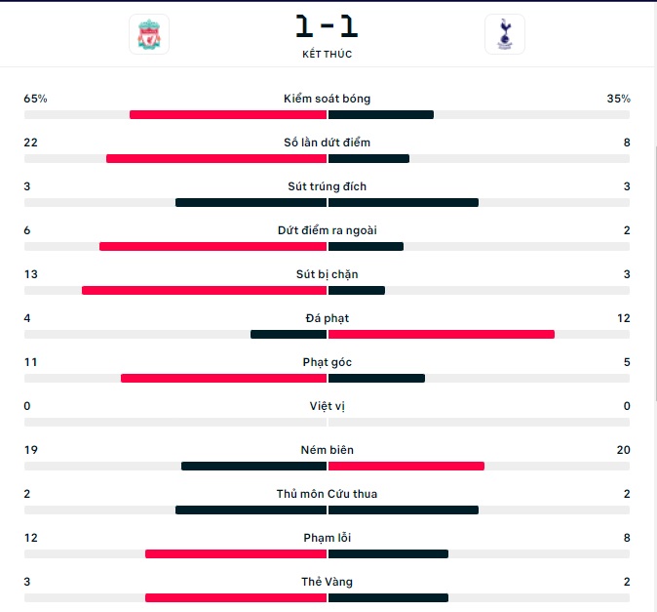Select the Thẻ Vàng stat label
This screenshot has width=657, height=612.
tap(328, 582)
